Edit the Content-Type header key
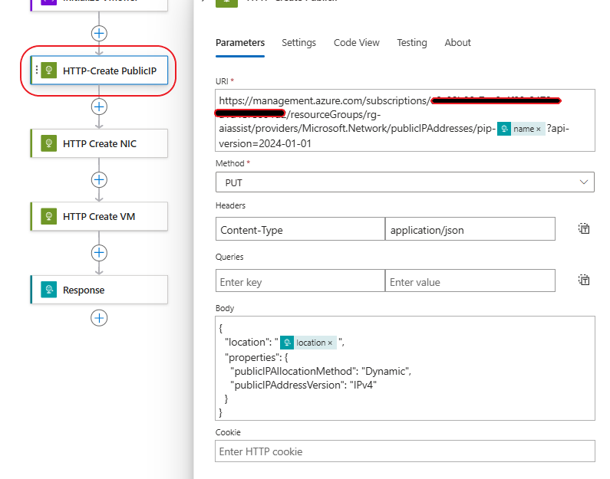 coord(300,229)
